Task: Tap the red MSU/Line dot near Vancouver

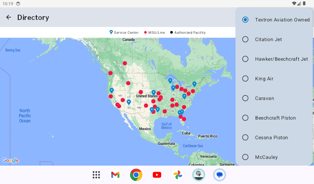Action: tap(110, 73)
